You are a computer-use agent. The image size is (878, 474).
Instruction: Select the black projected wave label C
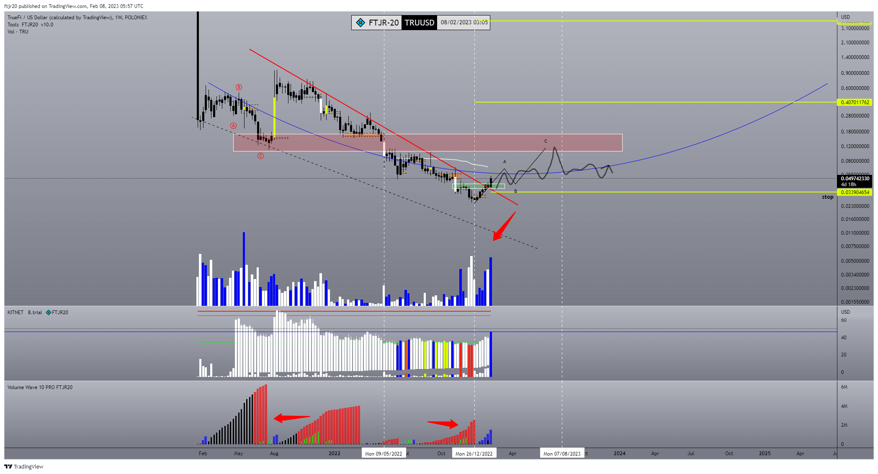[x=546, y=141]
